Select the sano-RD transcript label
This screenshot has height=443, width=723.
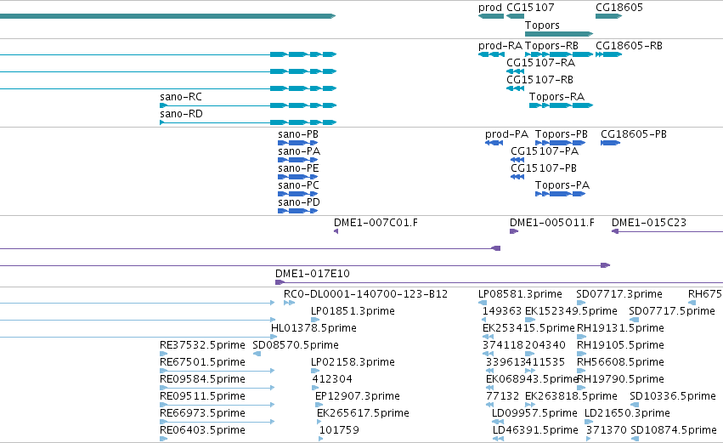pos(181,114)
